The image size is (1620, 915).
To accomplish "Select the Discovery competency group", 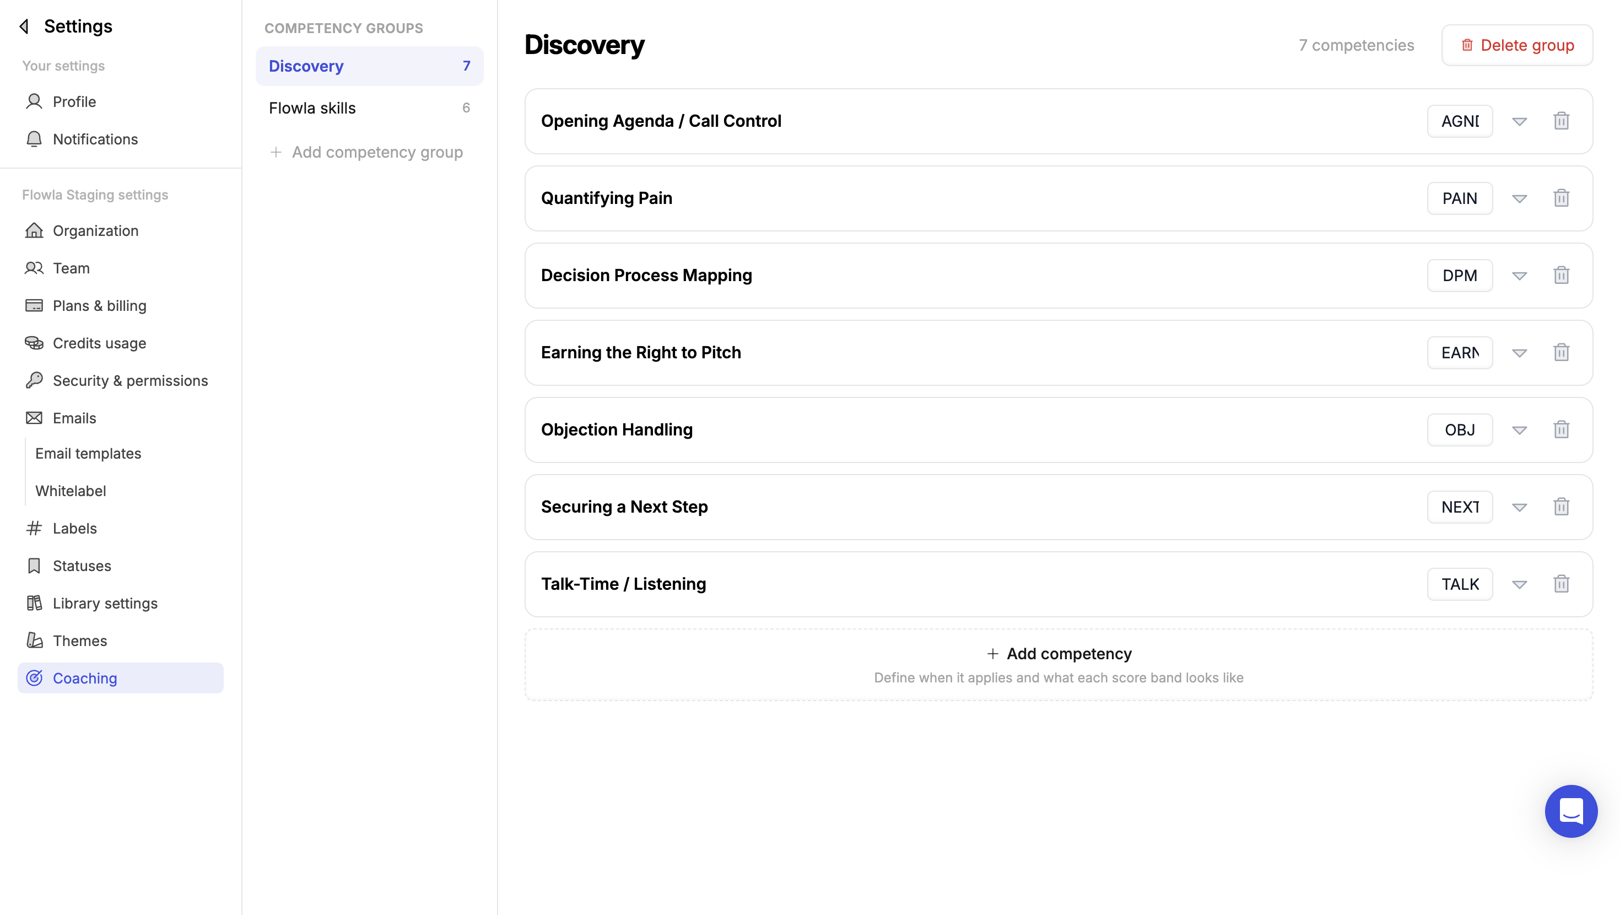I will point(369,66).
